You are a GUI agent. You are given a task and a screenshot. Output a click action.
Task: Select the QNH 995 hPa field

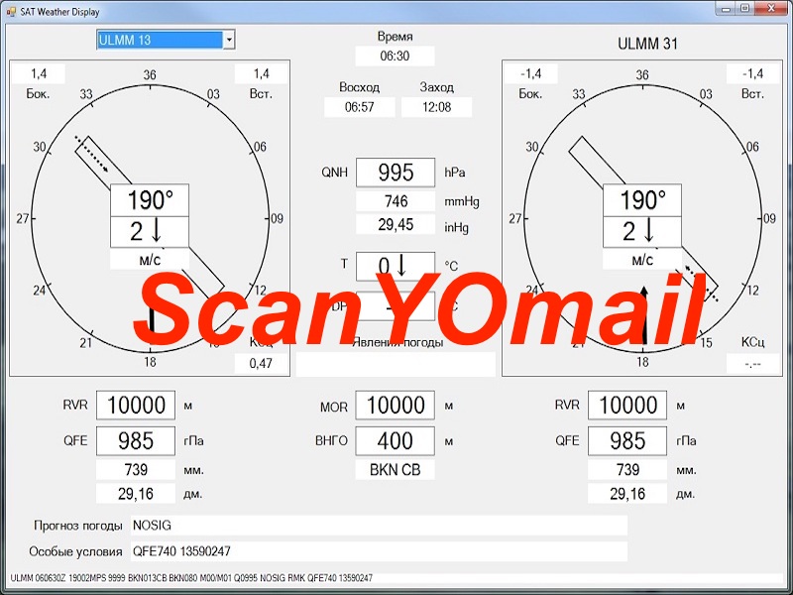coord(395,173)
